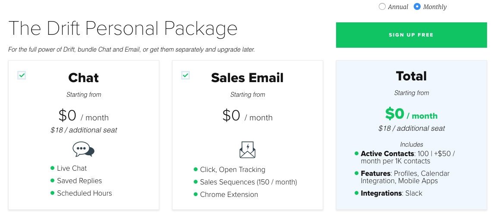Click the sales email envelope icon
Image resolution: width=500 pixels, height=218 pixels.
247,150
